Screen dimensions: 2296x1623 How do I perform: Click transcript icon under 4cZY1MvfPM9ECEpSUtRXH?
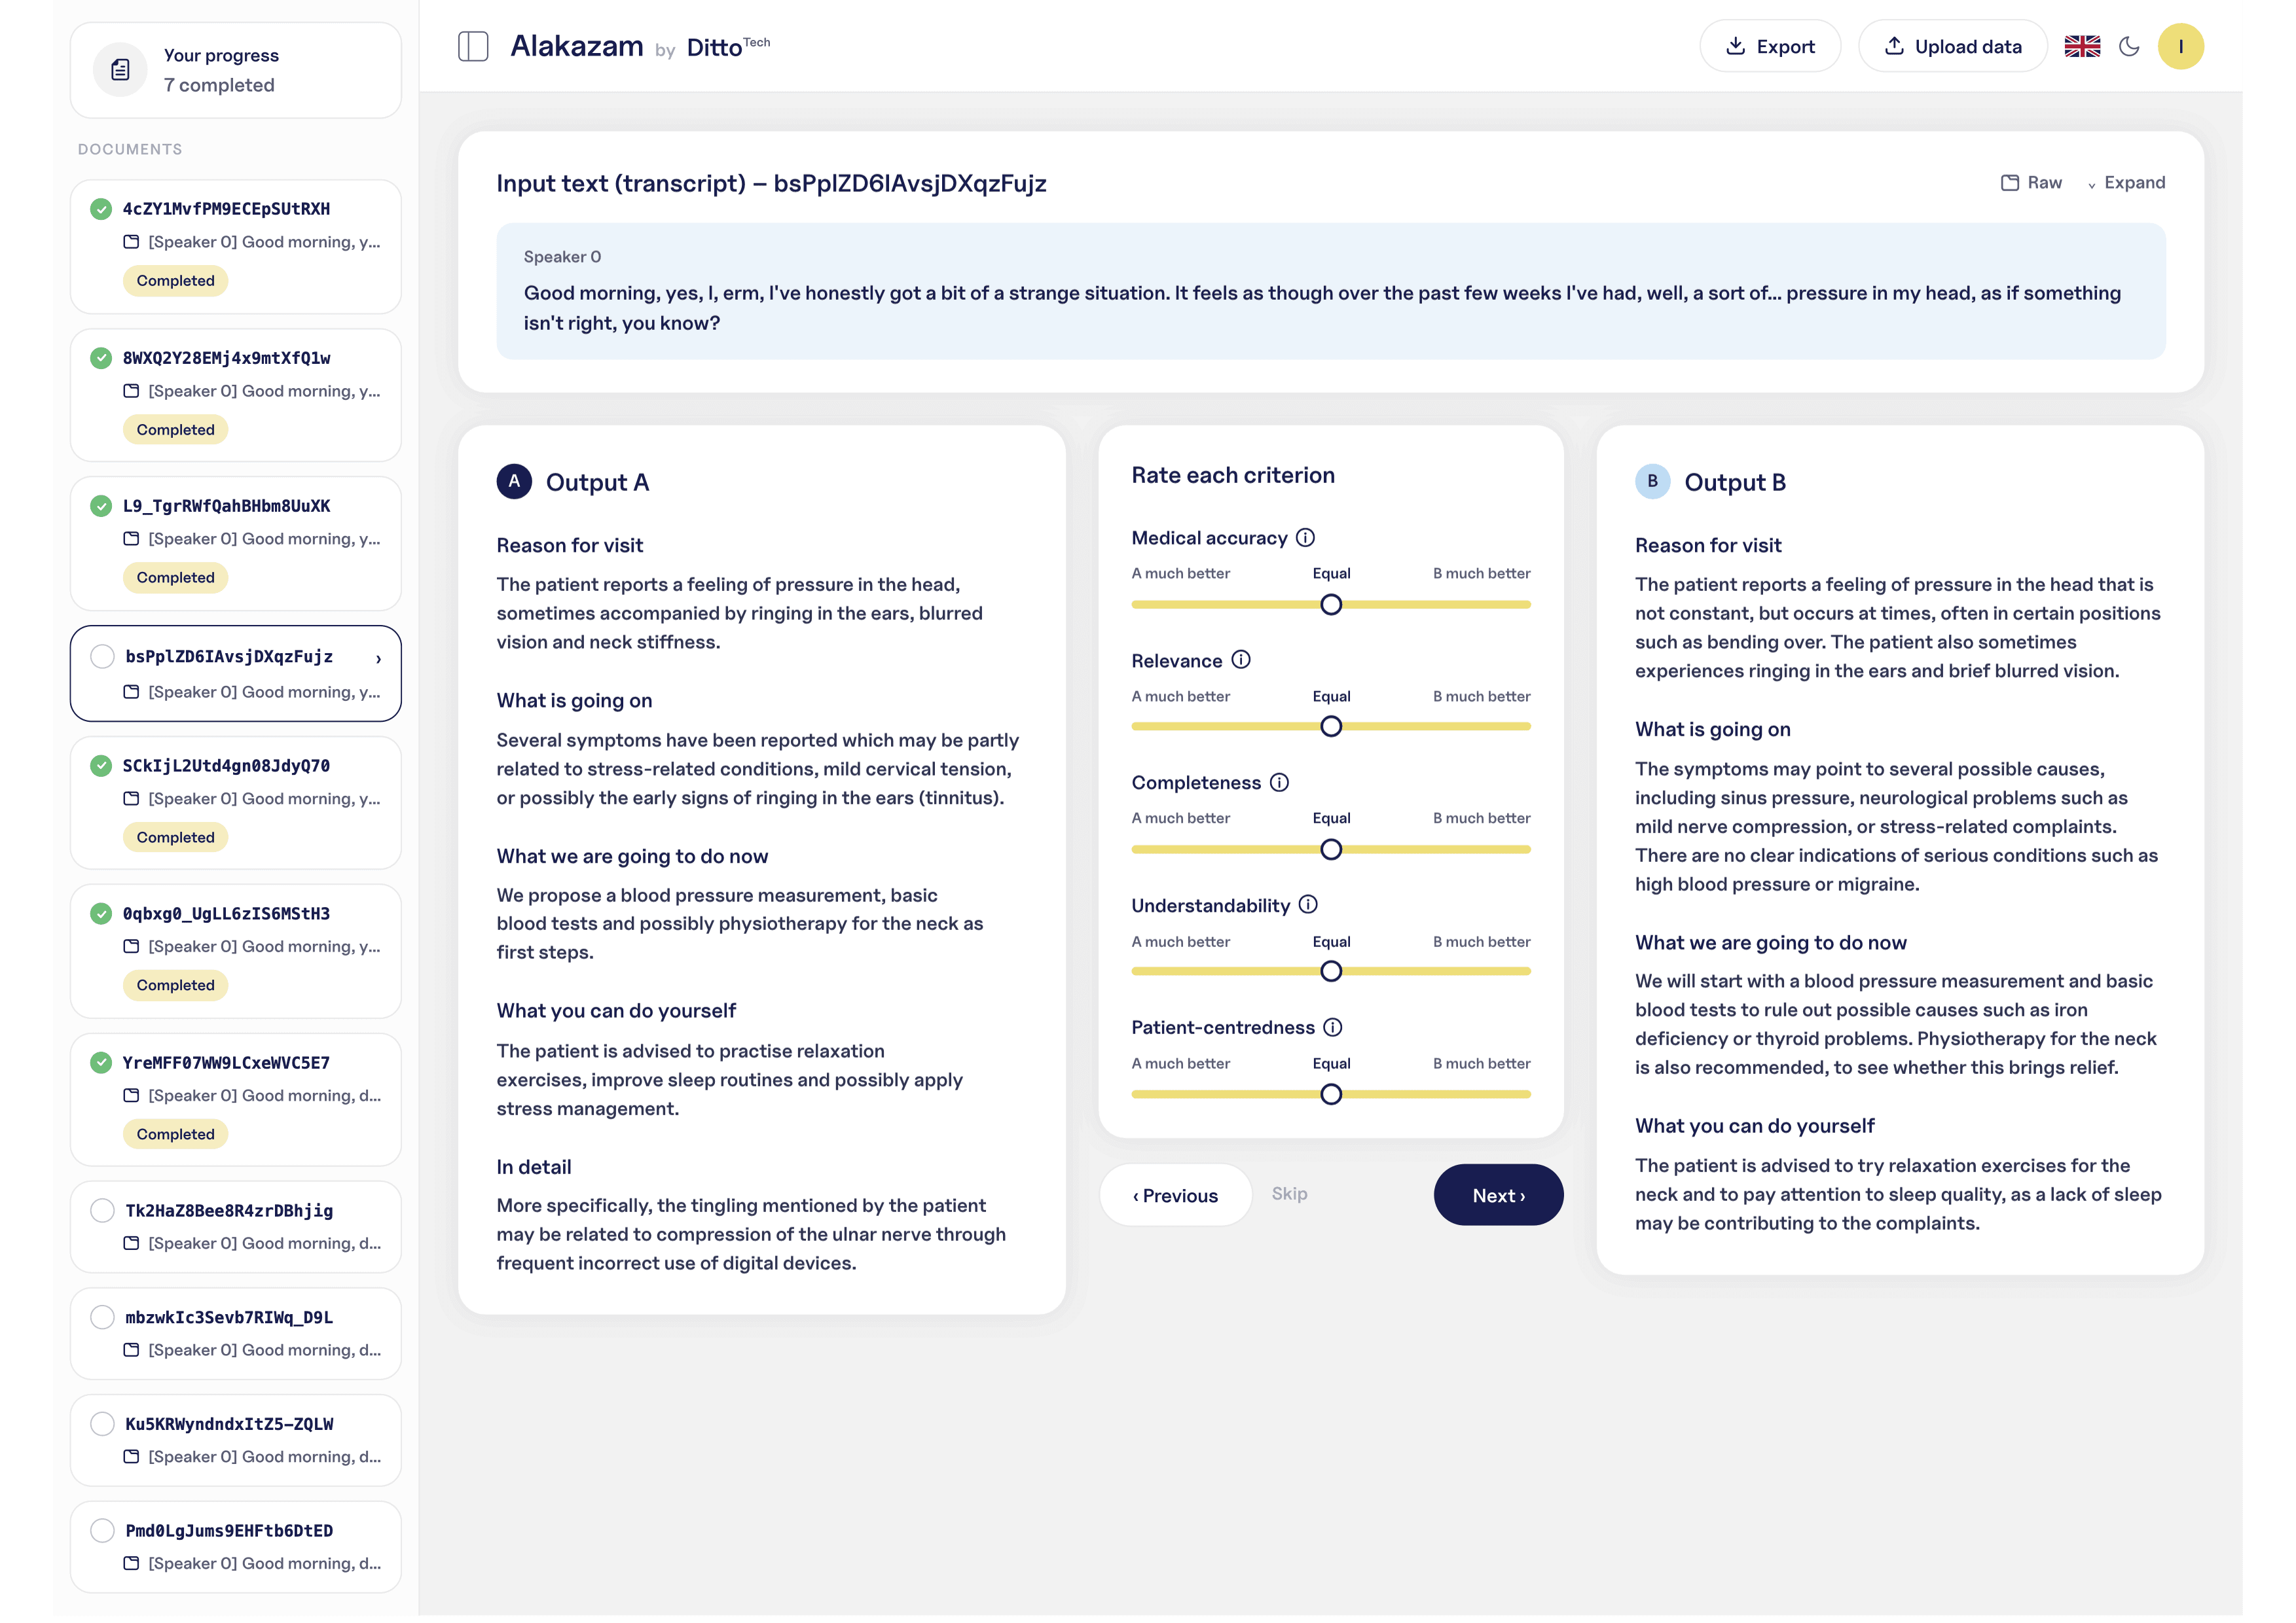click(x=131, y=242)
